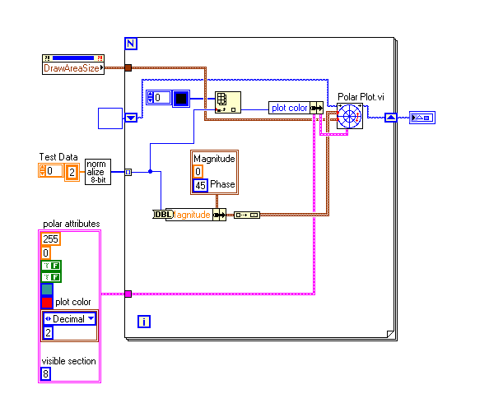The height and width of the screenshot is (403, 503).
Task: Select the normalize 8-bit subVI
Action: click(98, 172)
